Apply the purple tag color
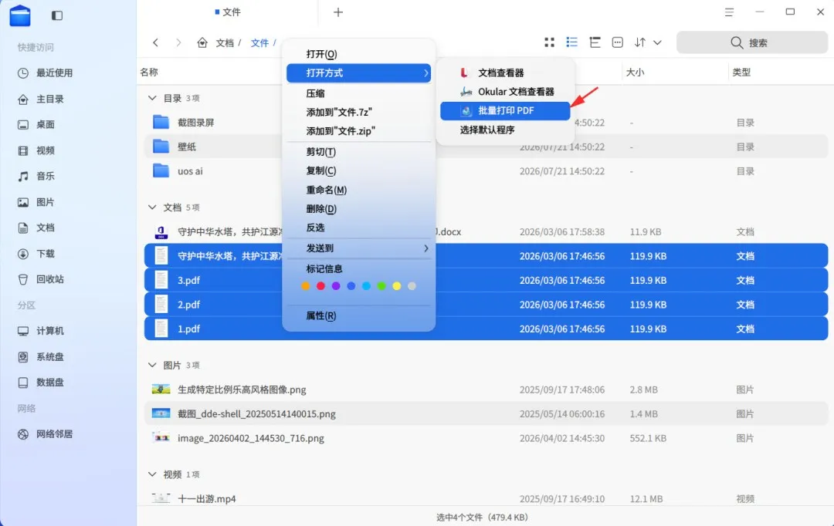 (336, 286)
